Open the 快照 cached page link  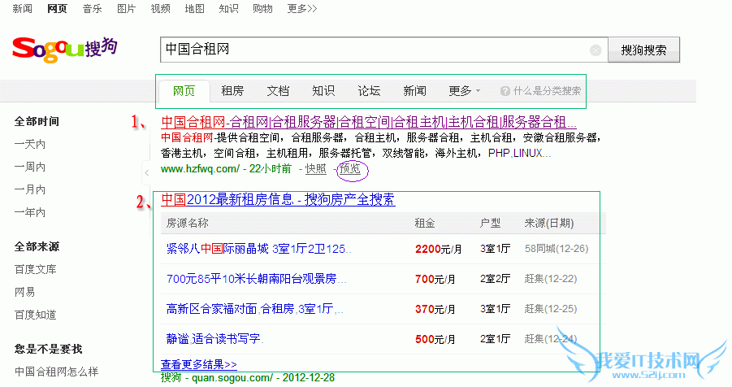[x=316, y=169]
